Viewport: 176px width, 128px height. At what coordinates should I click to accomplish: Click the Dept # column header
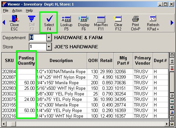click(x=160, y=60)
